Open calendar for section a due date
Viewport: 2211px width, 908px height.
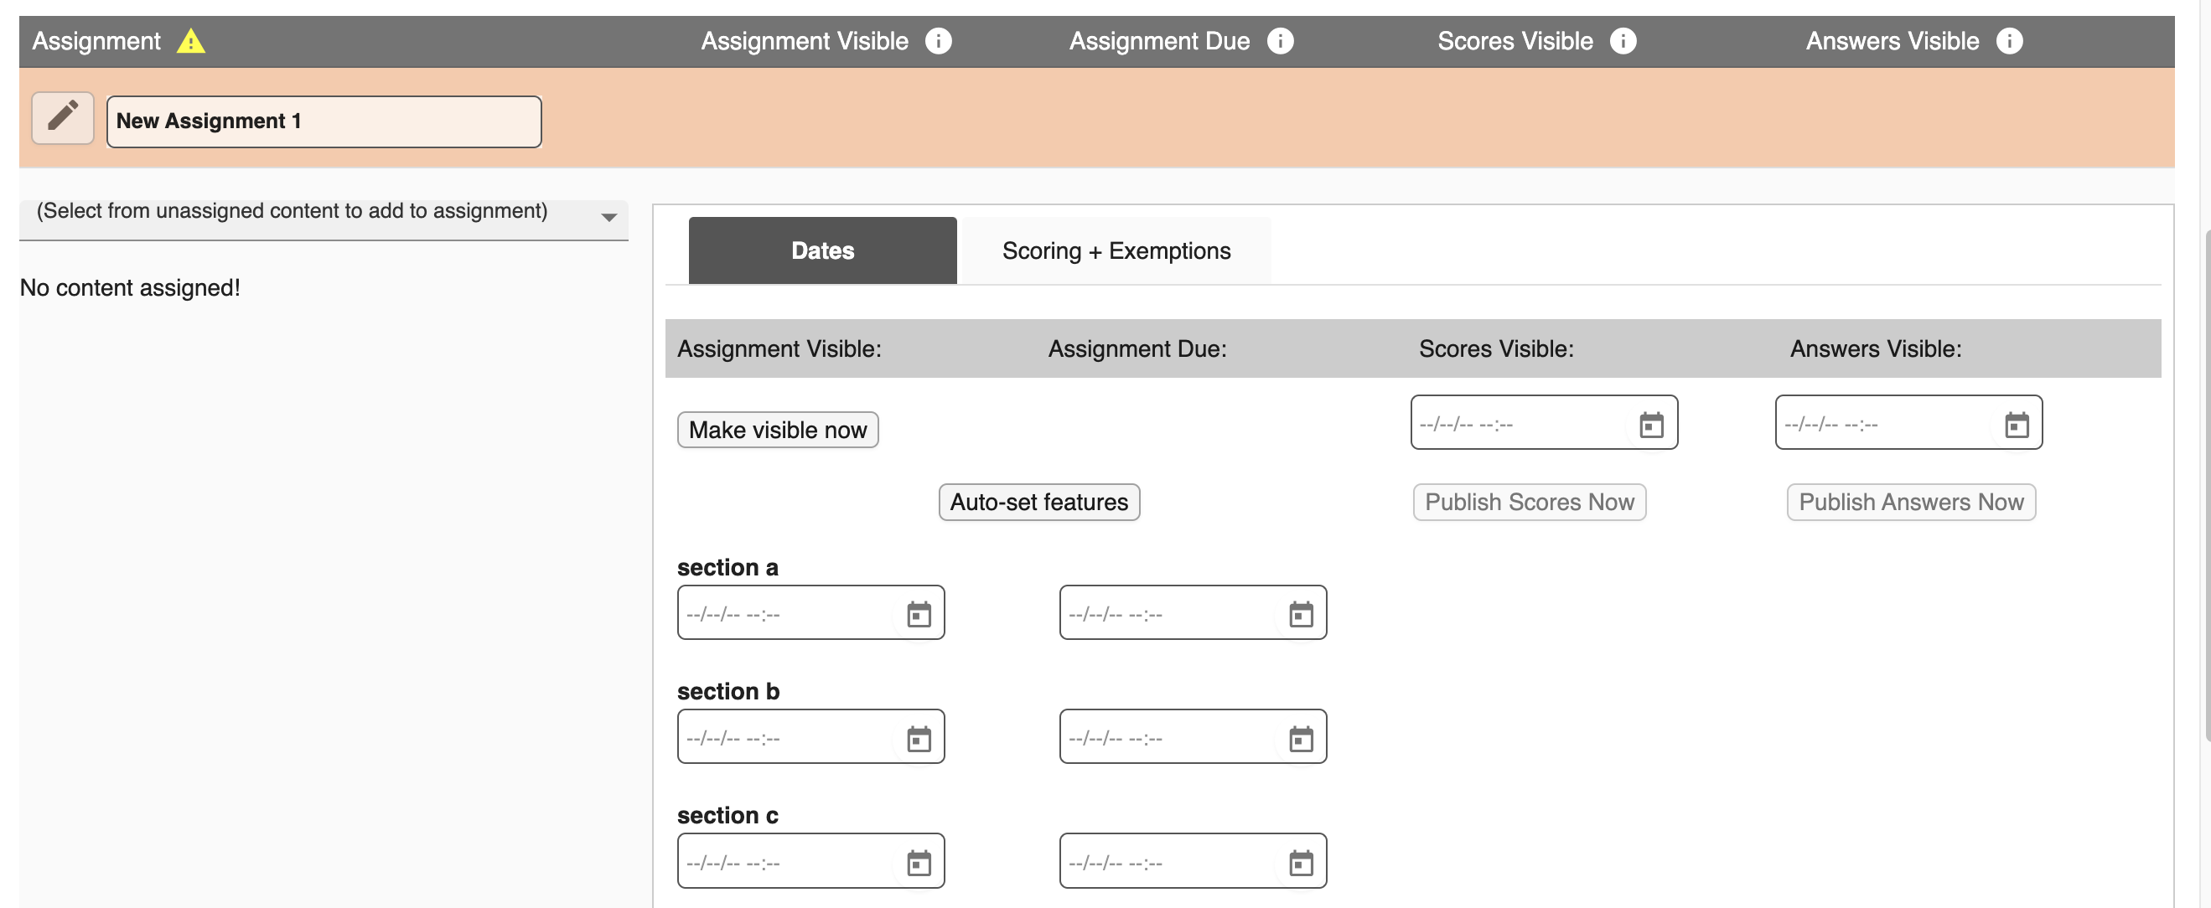pos(1300,614)
